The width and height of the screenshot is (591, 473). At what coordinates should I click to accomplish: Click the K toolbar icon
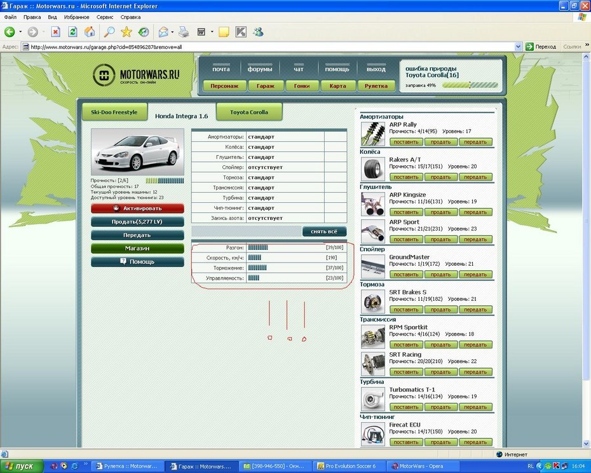point(241,32)
